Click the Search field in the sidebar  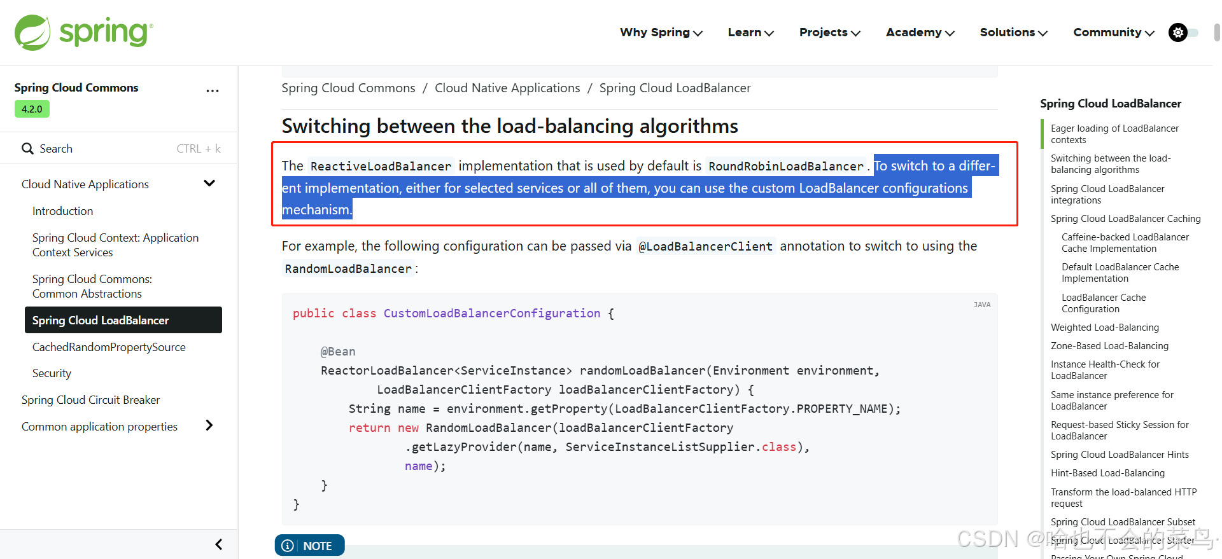coord(118,148)
